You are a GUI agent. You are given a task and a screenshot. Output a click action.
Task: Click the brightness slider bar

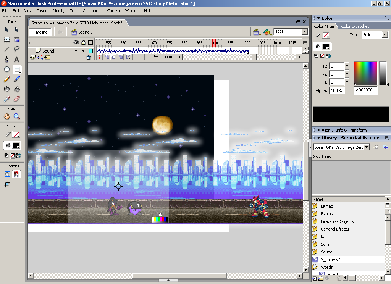(x=383, y=73)
